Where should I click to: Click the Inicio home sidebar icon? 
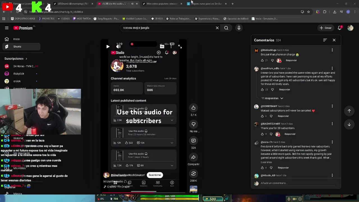[7, 39]
